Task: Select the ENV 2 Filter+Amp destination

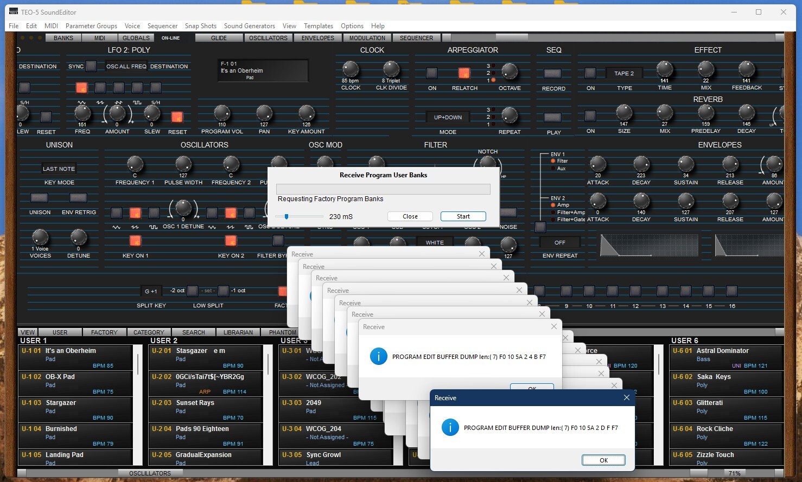Action: [x=568, y=212]
